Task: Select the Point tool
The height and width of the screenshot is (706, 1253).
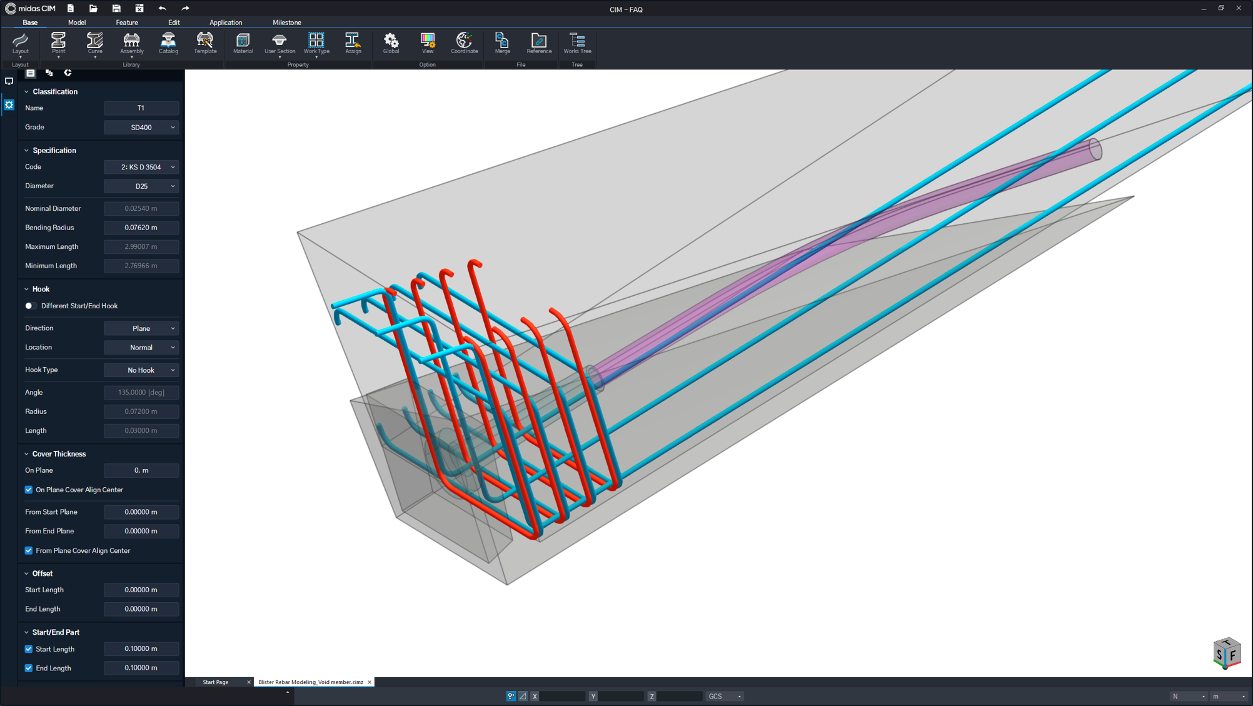Action: click(58, 43)
